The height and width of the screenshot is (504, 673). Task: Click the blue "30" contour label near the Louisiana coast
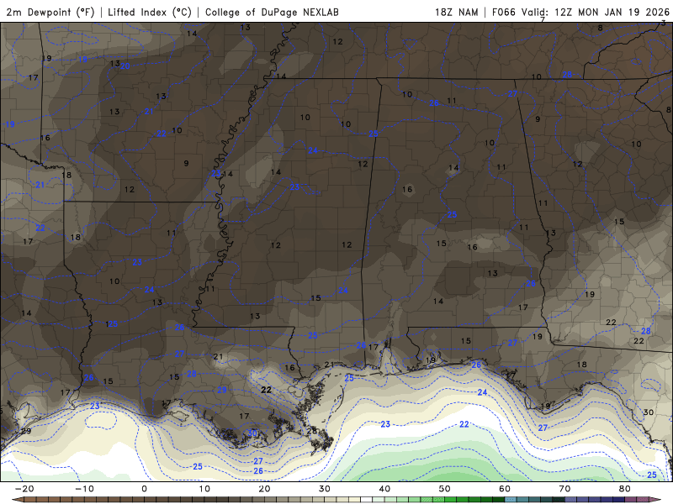pyautogui.click(x=252, y=433)
